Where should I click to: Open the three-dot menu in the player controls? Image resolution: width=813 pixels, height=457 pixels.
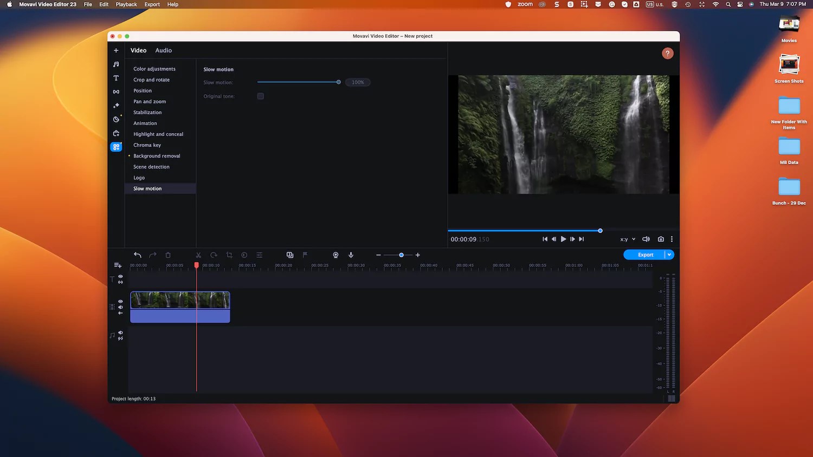672,239
